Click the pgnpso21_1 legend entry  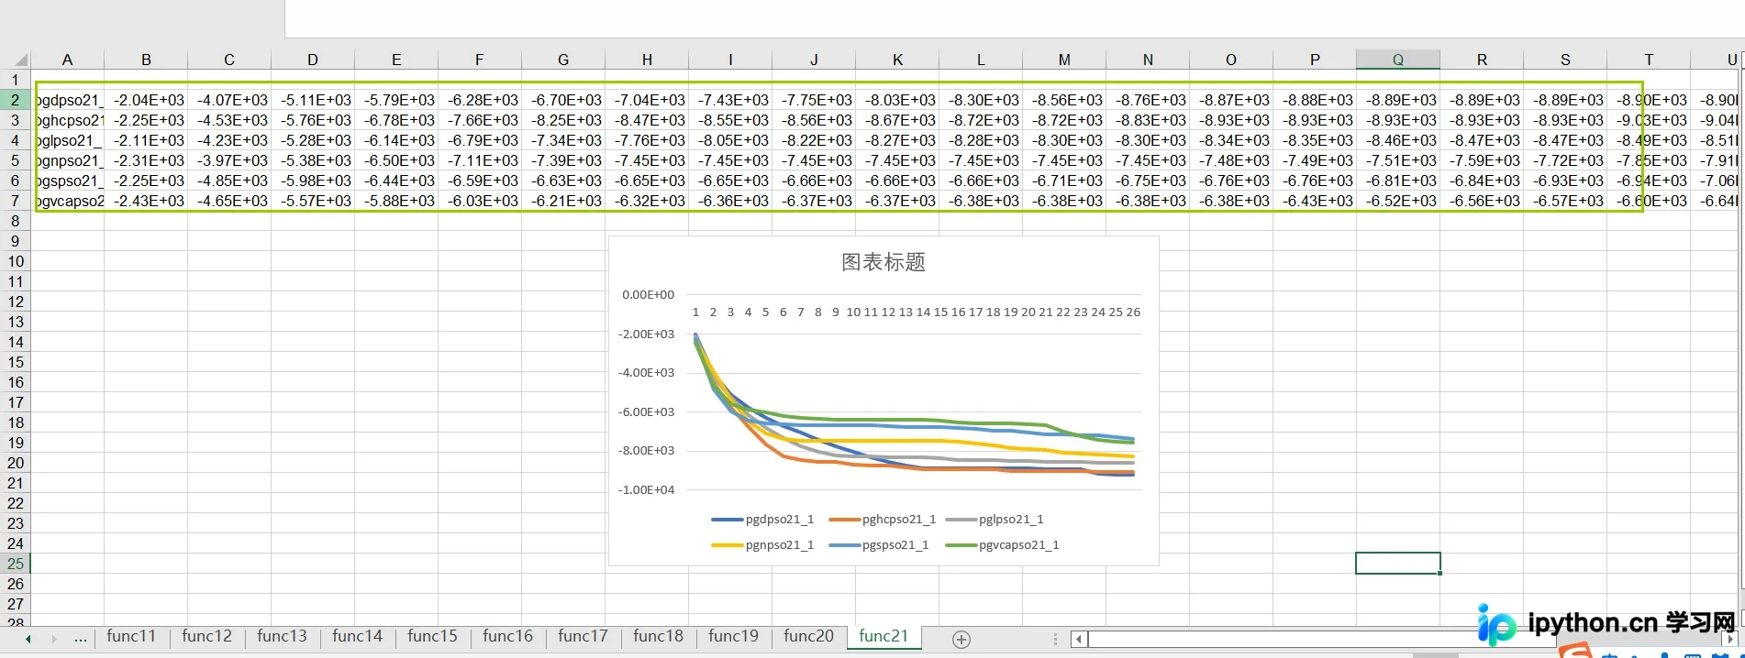pos(762,545)
